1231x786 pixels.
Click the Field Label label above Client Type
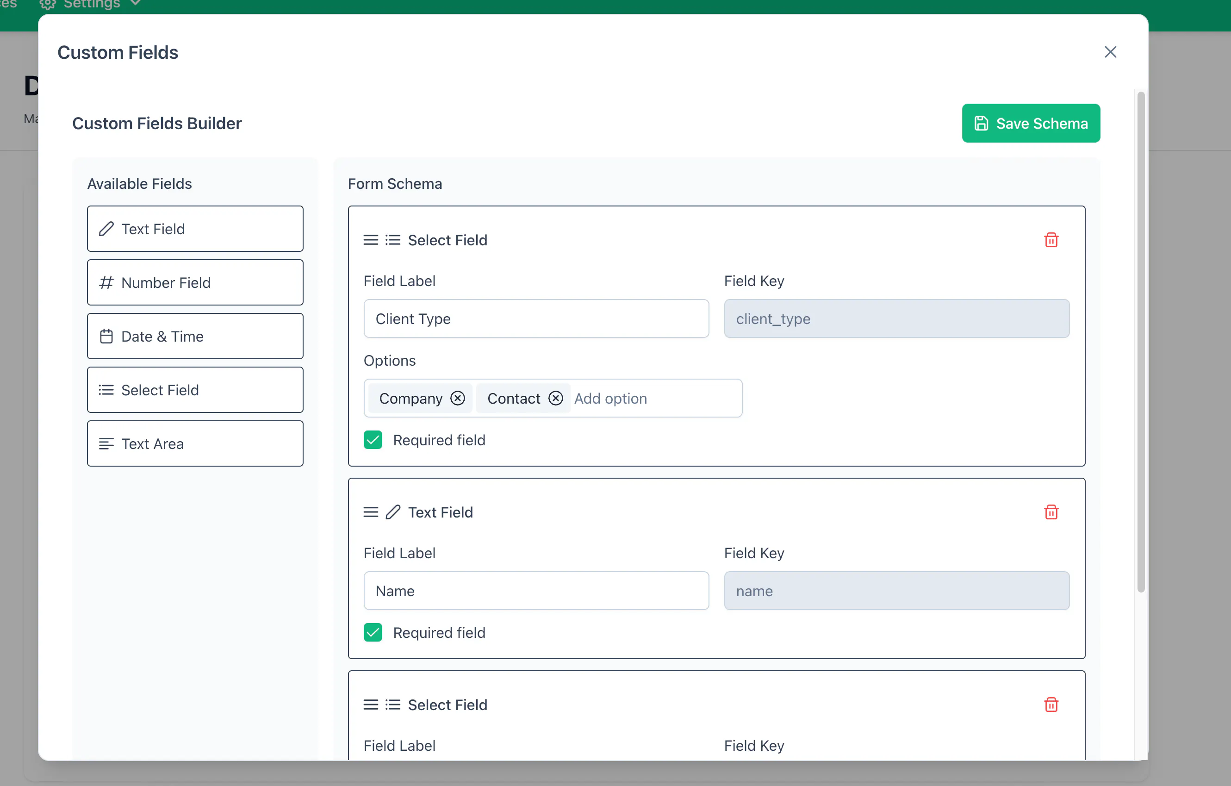click(x=399, y=281)
